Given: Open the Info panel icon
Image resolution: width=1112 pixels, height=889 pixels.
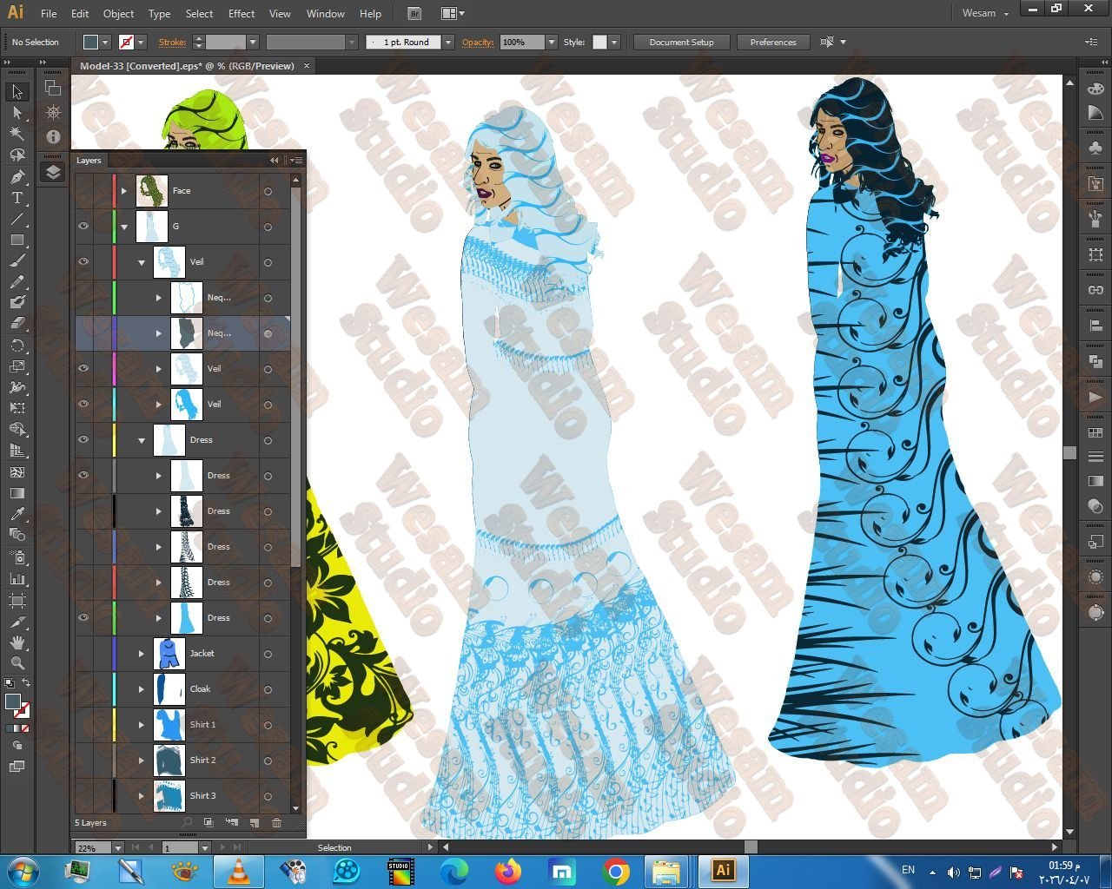Looking at the screenshot, I should coord(53,136).
